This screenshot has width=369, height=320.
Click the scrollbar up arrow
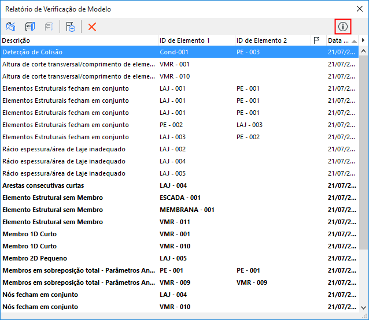click(x=363, y=51)
